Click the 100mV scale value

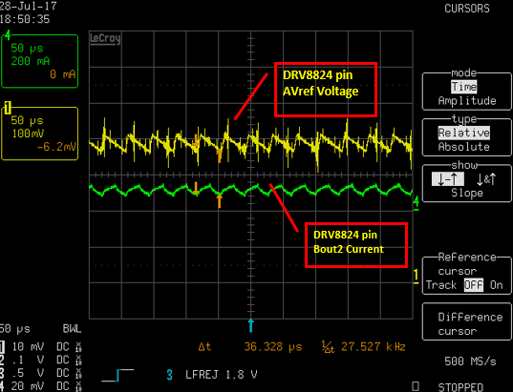28,134
